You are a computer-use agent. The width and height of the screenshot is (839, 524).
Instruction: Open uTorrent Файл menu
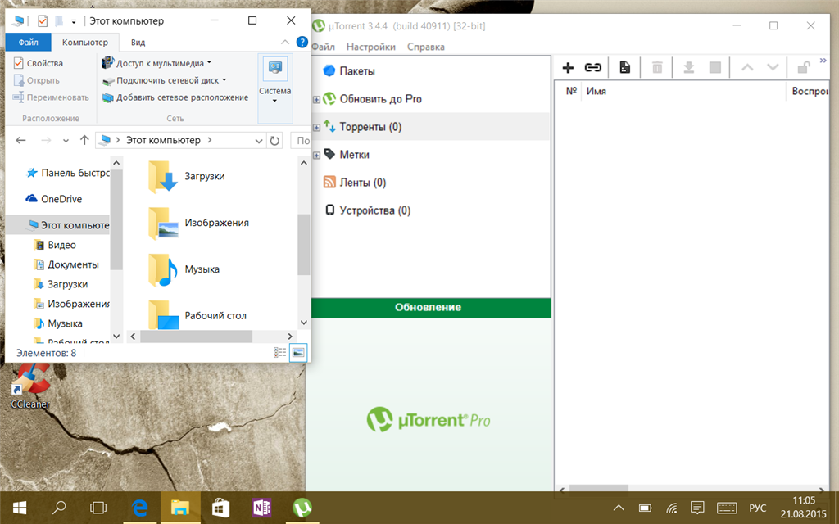pyautogui.click(x=323, y=47)
